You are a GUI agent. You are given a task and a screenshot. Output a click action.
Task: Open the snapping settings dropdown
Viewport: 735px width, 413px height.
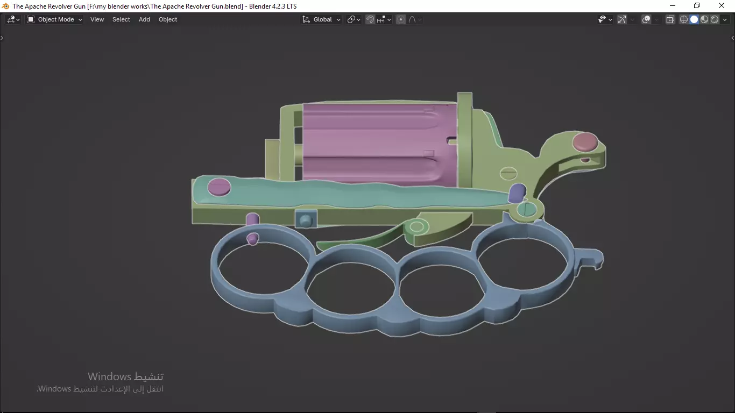tap(384, 19)
